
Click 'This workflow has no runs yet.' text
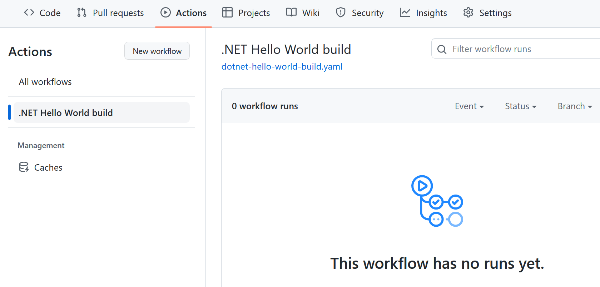pos(437,263)
